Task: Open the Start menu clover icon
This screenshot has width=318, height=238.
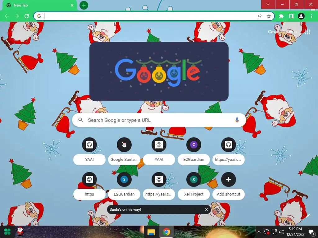Action: [x=7, y=232]
